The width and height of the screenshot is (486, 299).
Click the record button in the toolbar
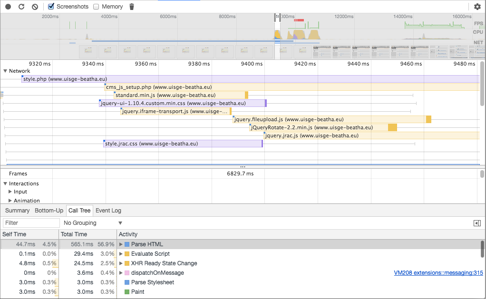[x=8, y=7]
